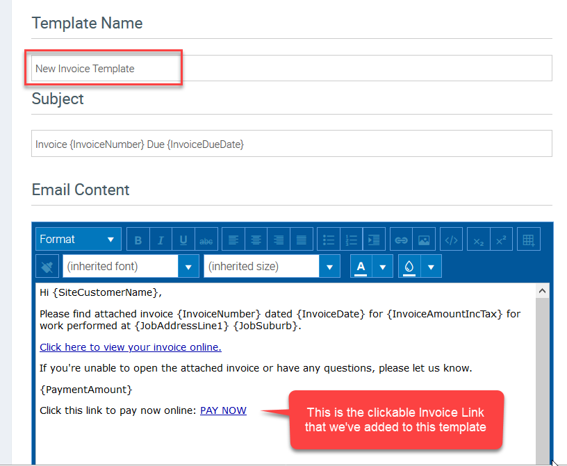The height and width of the screenshot is (466, 567).
Task: Center align the email text
Action: [x=256, y=240]
